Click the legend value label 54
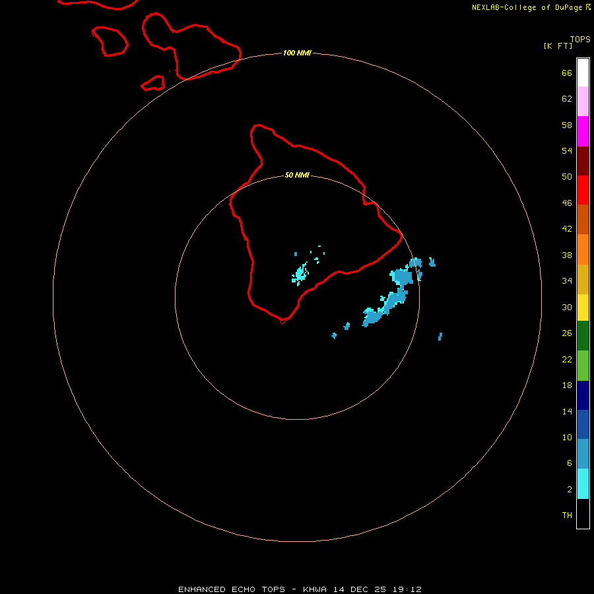Viewport: 594px width, 594px height. pyautogui.click(x=567, y=150)
